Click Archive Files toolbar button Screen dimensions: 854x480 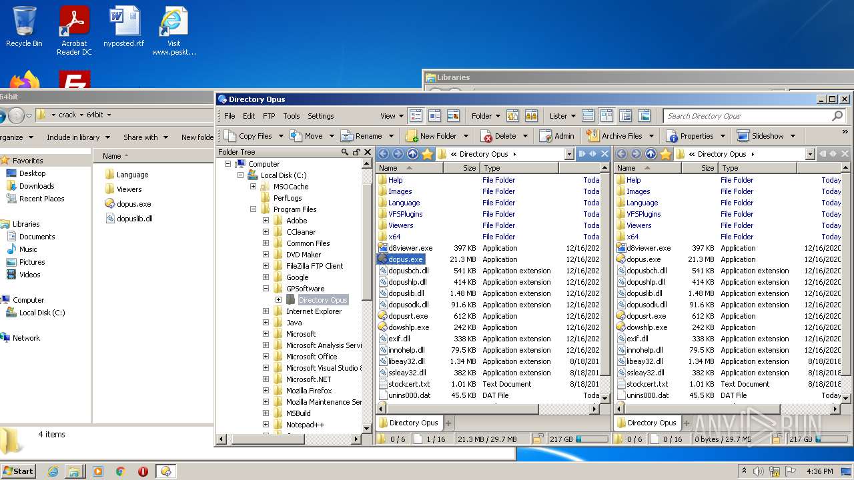pos(614,136)
